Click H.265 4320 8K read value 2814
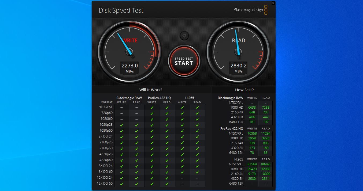Viewport: 363px width, 191px height. 265,179
